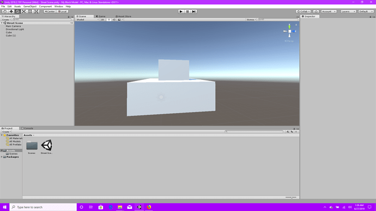Toggle scene lighting button
Viewport: 376px width, 211px height.
109,20
